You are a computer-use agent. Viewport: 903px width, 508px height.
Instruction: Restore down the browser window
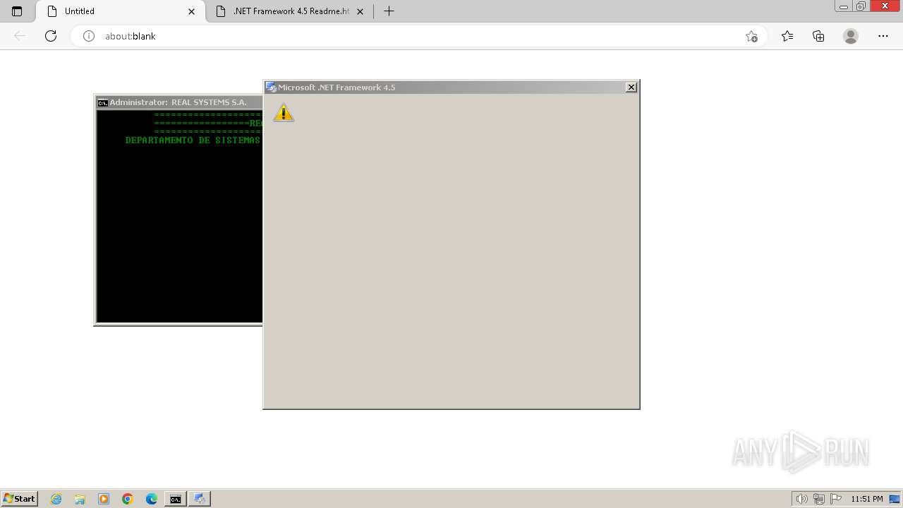click(x=861, y=6)
